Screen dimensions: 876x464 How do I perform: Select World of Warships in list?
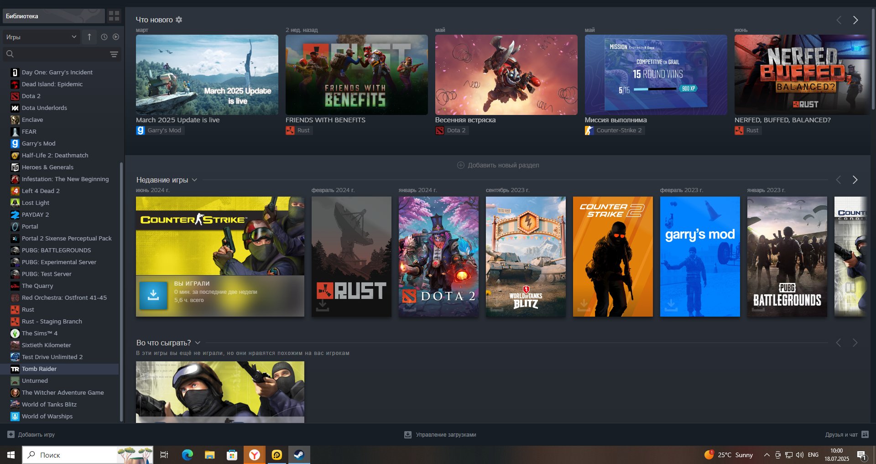60,416
